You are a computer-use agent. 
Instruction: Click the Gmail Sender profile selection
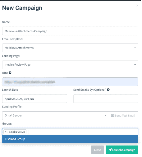click(x=55, y=116)
